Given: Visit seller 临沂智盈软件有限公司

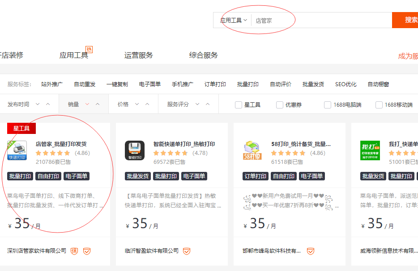Looking at the screenshot, I should [x=152, y=251].
